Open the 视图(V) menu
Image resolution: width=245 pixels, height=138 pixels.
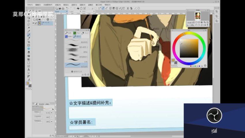click(82, 5)
